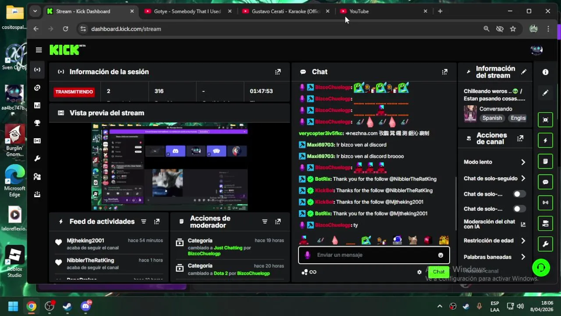Toggle the session info broadcast widget button
Screen dimensions: 561x316
[545, 203]
